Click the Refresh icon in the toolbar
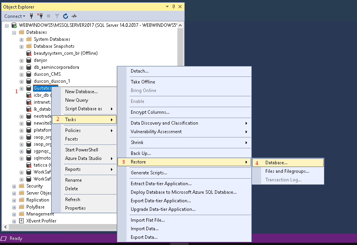357x245 pixels. tap(66, 16)
